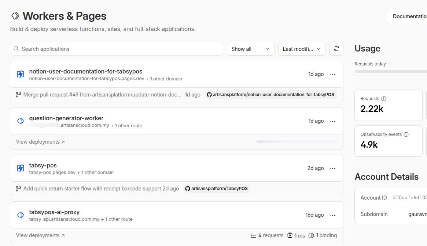The width and height of the screenshot is (427, 246).
Task: Open the tabsypos-ai-proxy application
Action: pos(54,212)
